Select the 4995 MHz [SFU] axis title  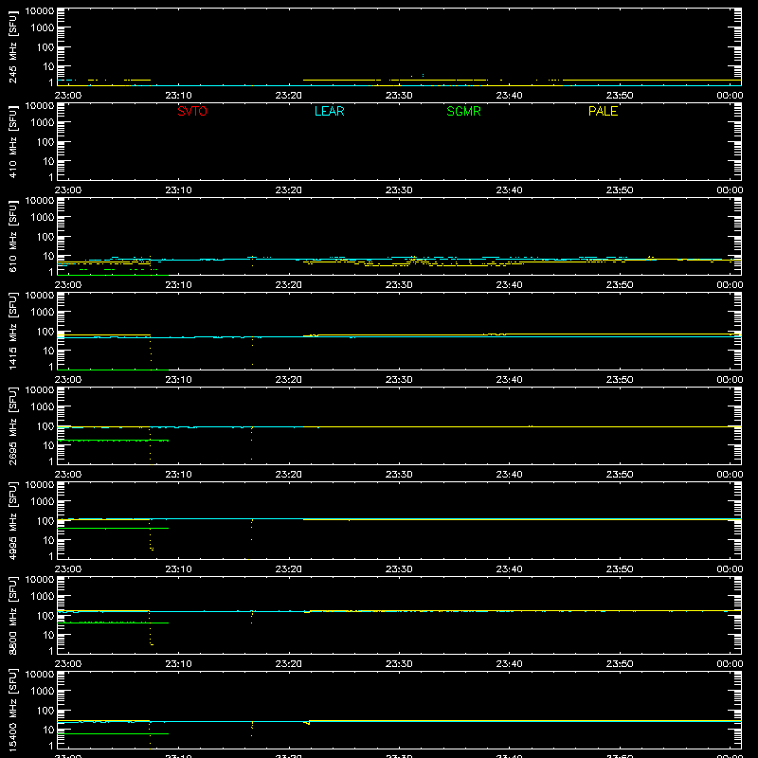point(13,520)
